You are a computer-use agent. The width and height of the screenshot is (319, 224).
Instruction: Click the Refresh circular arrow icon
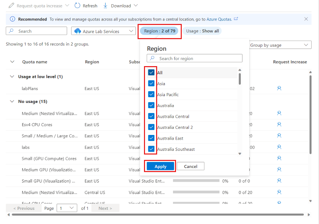click(x=77, y=5)
